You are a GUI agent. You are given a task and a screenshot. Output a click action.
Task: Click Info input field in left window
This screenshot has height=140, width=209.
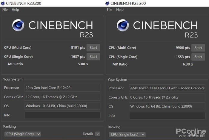tap(62, 115)
